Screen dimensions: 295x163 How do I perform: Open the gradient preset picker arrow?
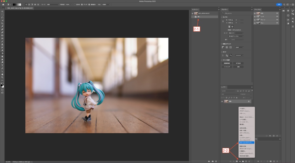[x=22, y=5]
